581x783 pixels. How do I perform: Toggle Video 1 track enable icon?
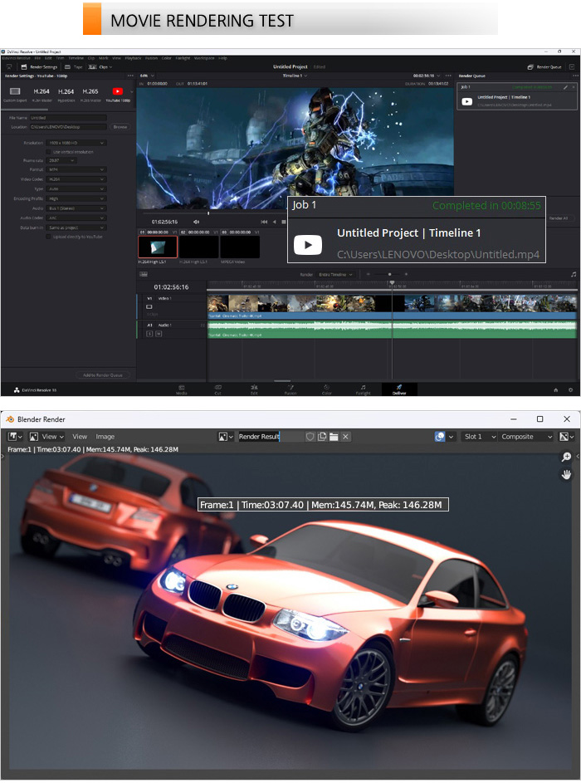click(149, 306)
